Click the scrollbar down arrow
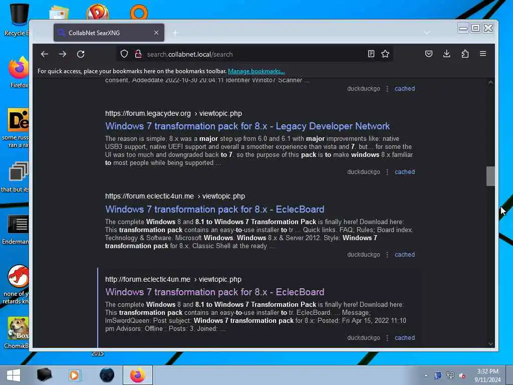513x385 pixels. 490,344
